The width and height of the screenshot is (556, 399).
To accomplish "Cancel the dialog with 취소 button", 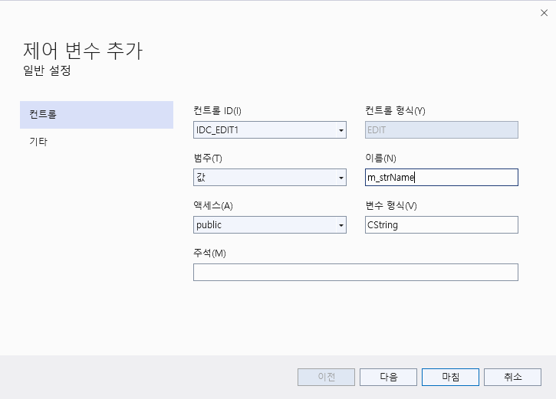I will coord(512,377).
